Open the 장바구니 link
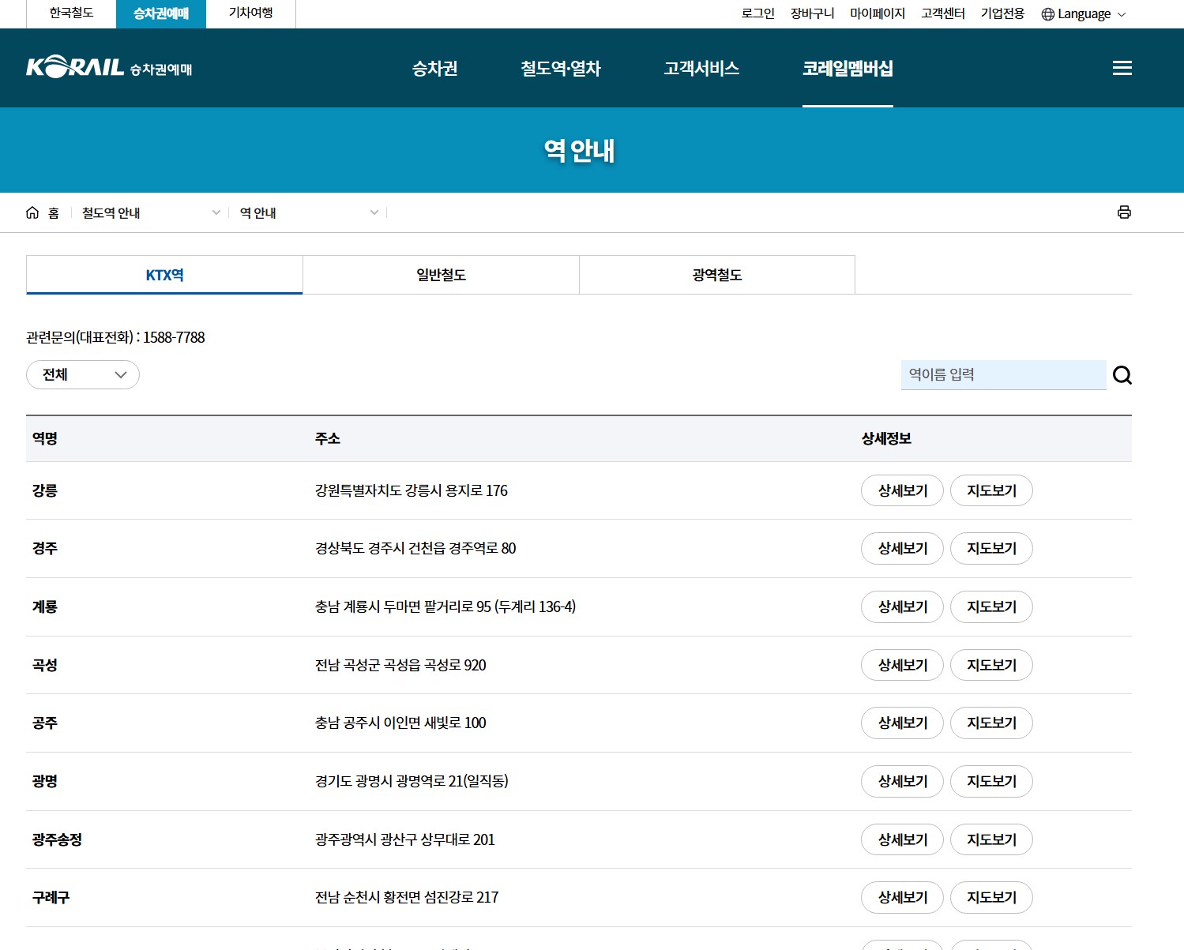 click(x=812, y=13)
